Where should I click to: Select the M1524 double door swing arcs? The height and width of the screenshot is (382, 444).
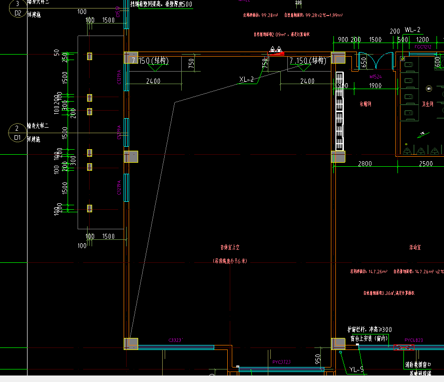pyautogui.click(x=376, y=61)
